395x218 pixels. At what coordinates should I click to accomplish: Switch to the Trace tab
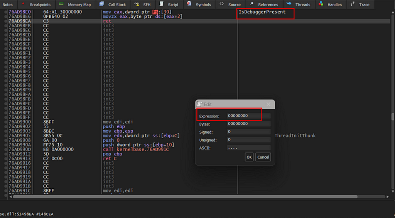coord(361,5)
